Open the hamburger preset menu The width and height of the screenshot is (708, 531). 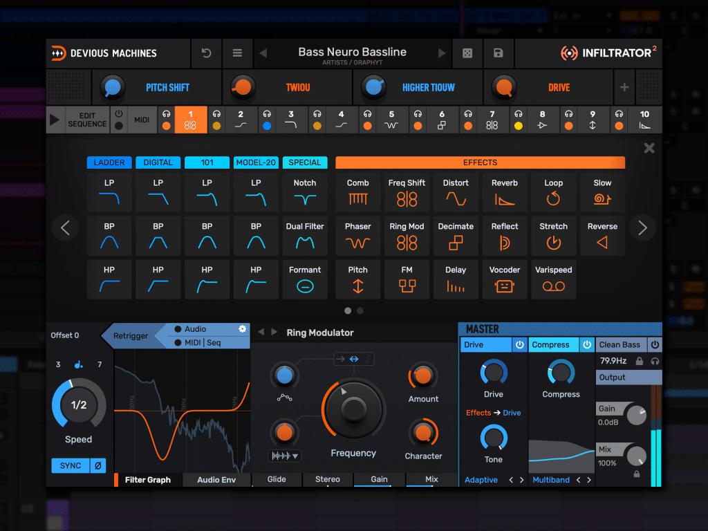(238, 53)
